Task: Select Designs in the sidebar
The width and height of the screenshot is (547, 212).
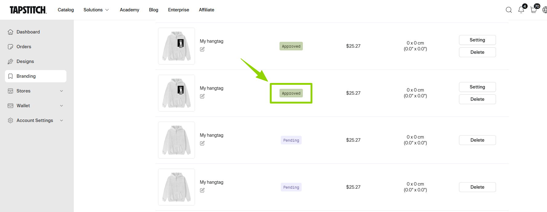Action: point(25,61)
